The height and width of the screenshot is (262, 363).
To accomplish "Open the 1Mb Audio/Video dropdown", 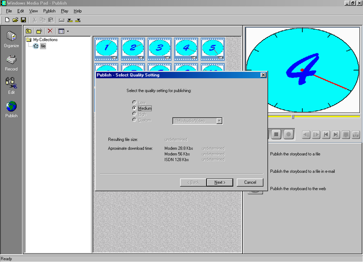I will [219, 121].
